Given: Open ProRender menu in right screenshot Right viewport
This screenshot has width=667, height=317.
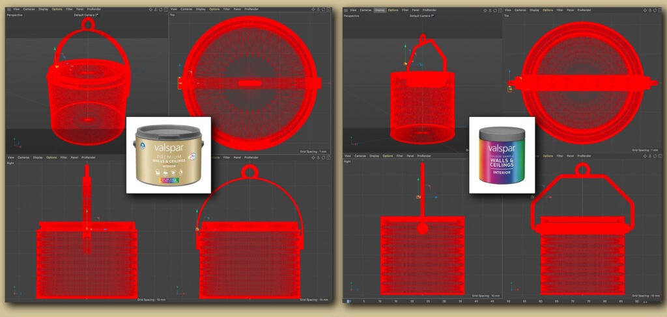Looking at the screenshot, I should tap(424, 156).
